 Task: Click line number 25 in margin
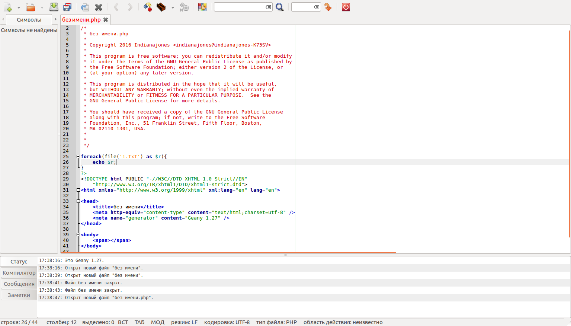66,157
